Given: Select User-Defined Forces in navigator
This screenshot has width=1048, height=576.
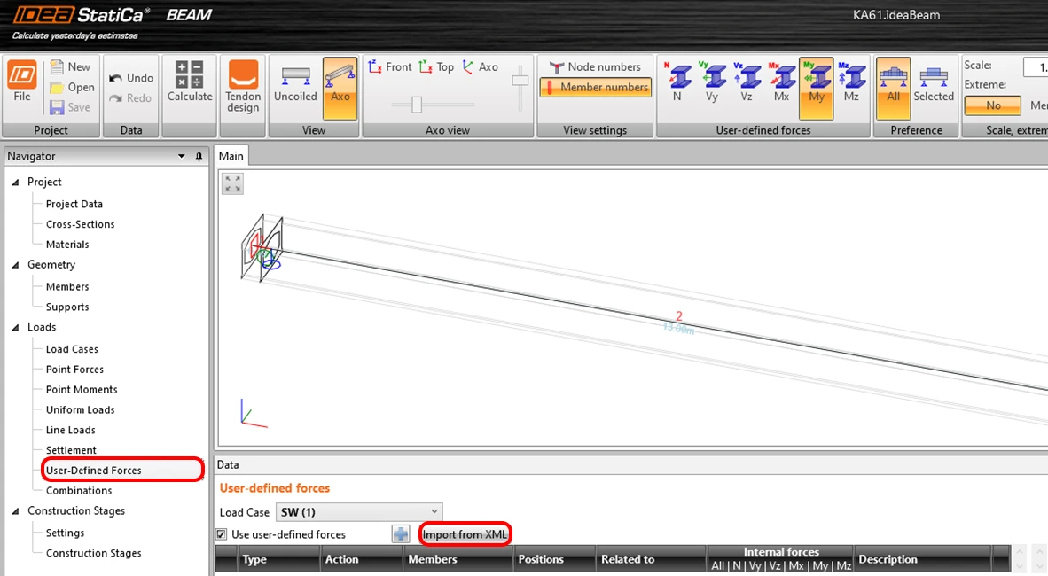Looking at the screenshot, I should (x=94, y=470).
